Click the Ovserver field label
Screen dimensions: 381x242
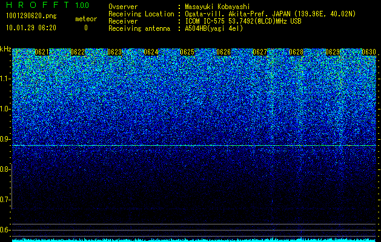(x=123, y=7)
